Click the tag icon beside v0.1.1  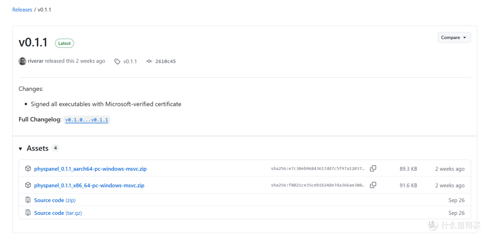pos(117,61)
